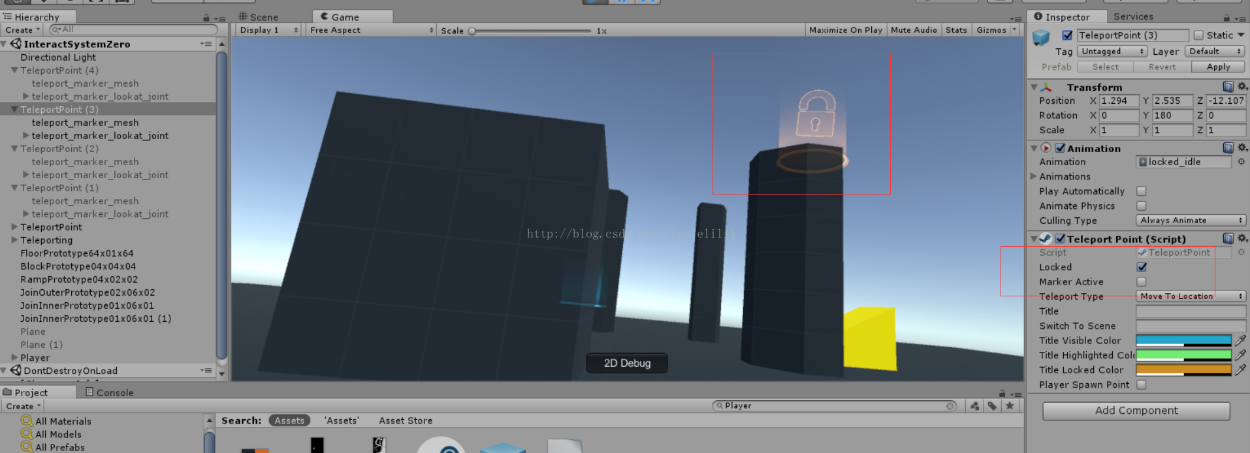Image resolution: width=1250 pixels, height=453 pixels.
Task: Pick Title Visible Color with eyedropper
Action: point(1240,340)
